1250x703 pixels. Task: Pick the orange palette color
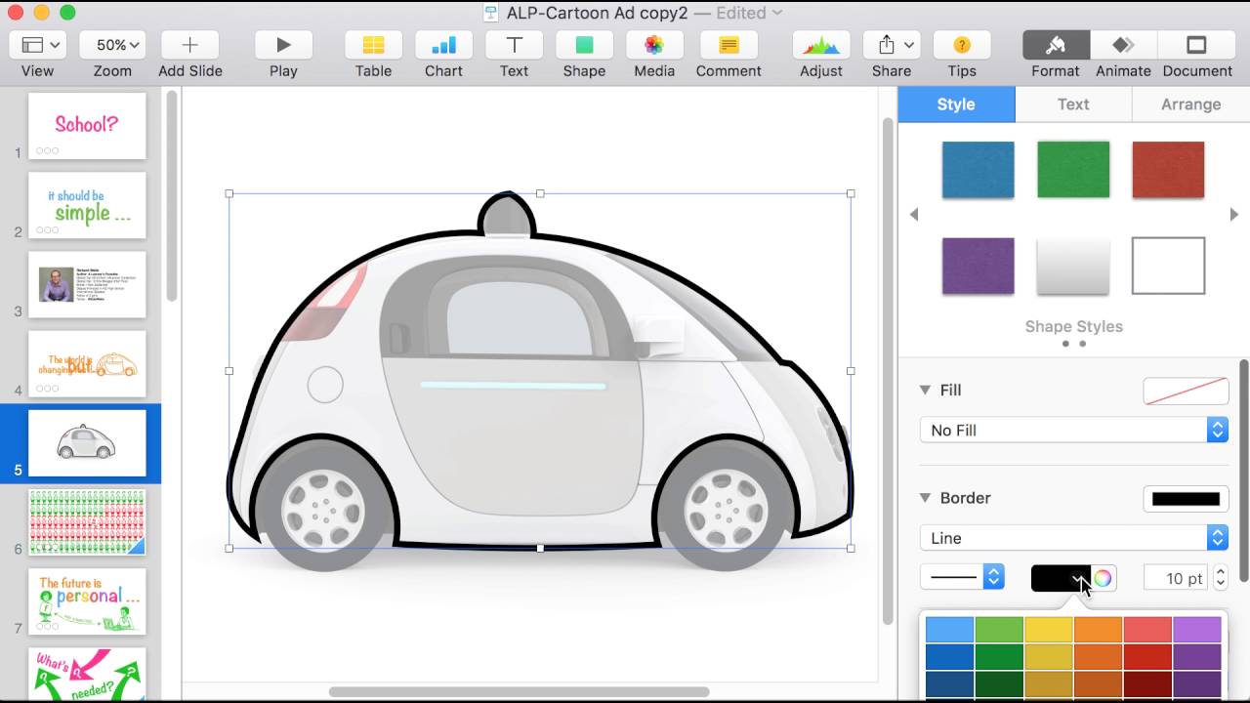click(1098, 630)
